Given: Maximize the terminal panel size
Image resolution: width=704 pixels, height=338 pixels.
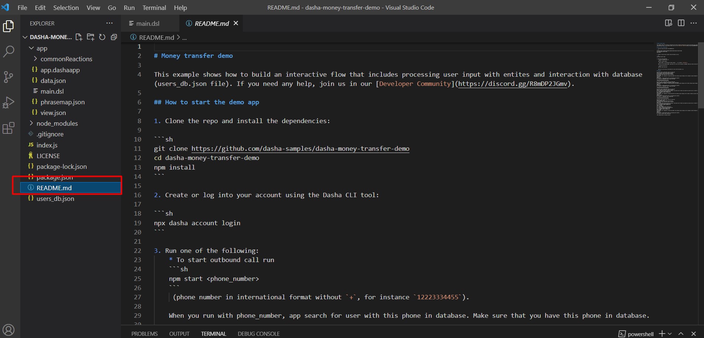Looking at the screenshot, I should pos(681,334).
